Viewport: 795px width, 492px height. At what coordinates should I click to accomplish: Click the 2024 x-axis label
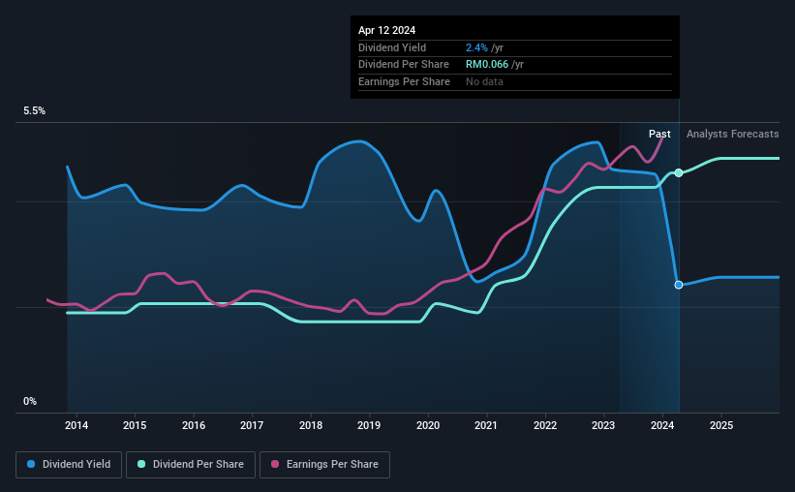pyautogui.click(x=662, y=425)
